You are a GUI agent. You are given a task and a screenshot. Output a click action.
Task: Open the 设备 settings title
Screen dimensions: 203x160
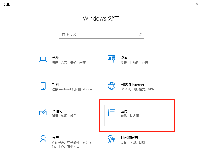[124, 58]
